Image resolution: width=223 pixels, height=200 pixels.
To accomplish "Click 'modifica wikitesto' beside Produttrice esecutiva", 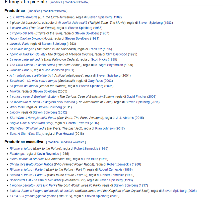I will click(x=72, y=142).
